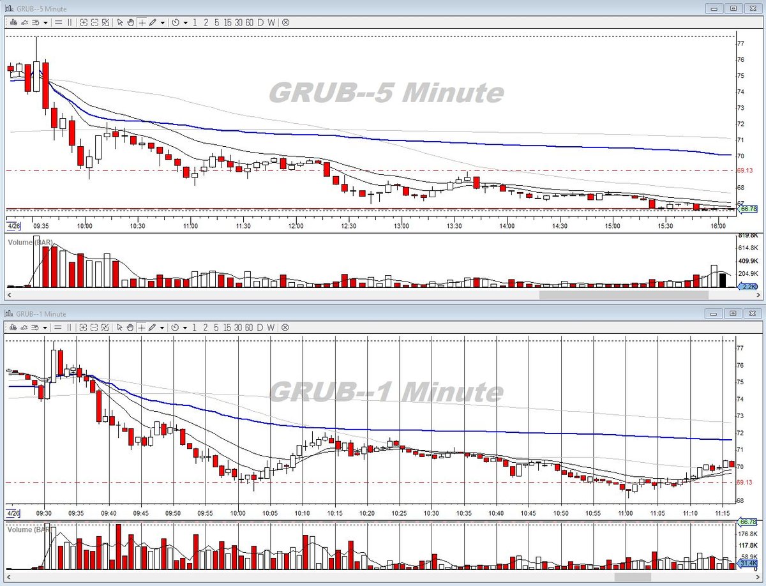Select the pencil drawing tool in 1 Minute chart
The height and width of the screenshot is (586, 766).
[152, 327]
